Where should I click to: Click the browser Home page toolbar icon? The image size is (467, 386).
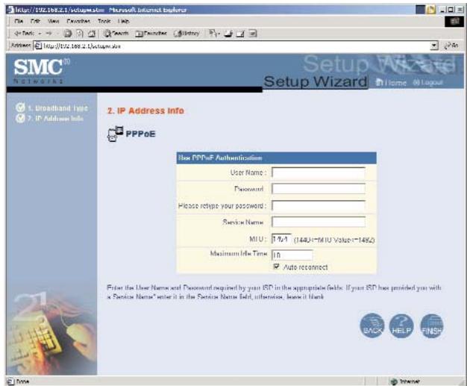(x=92, y=34)
